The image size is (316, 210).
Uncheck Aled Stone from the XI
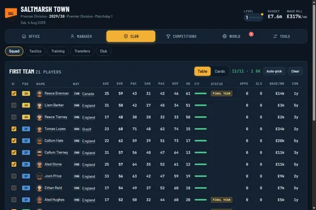click(x=14, y=164)
